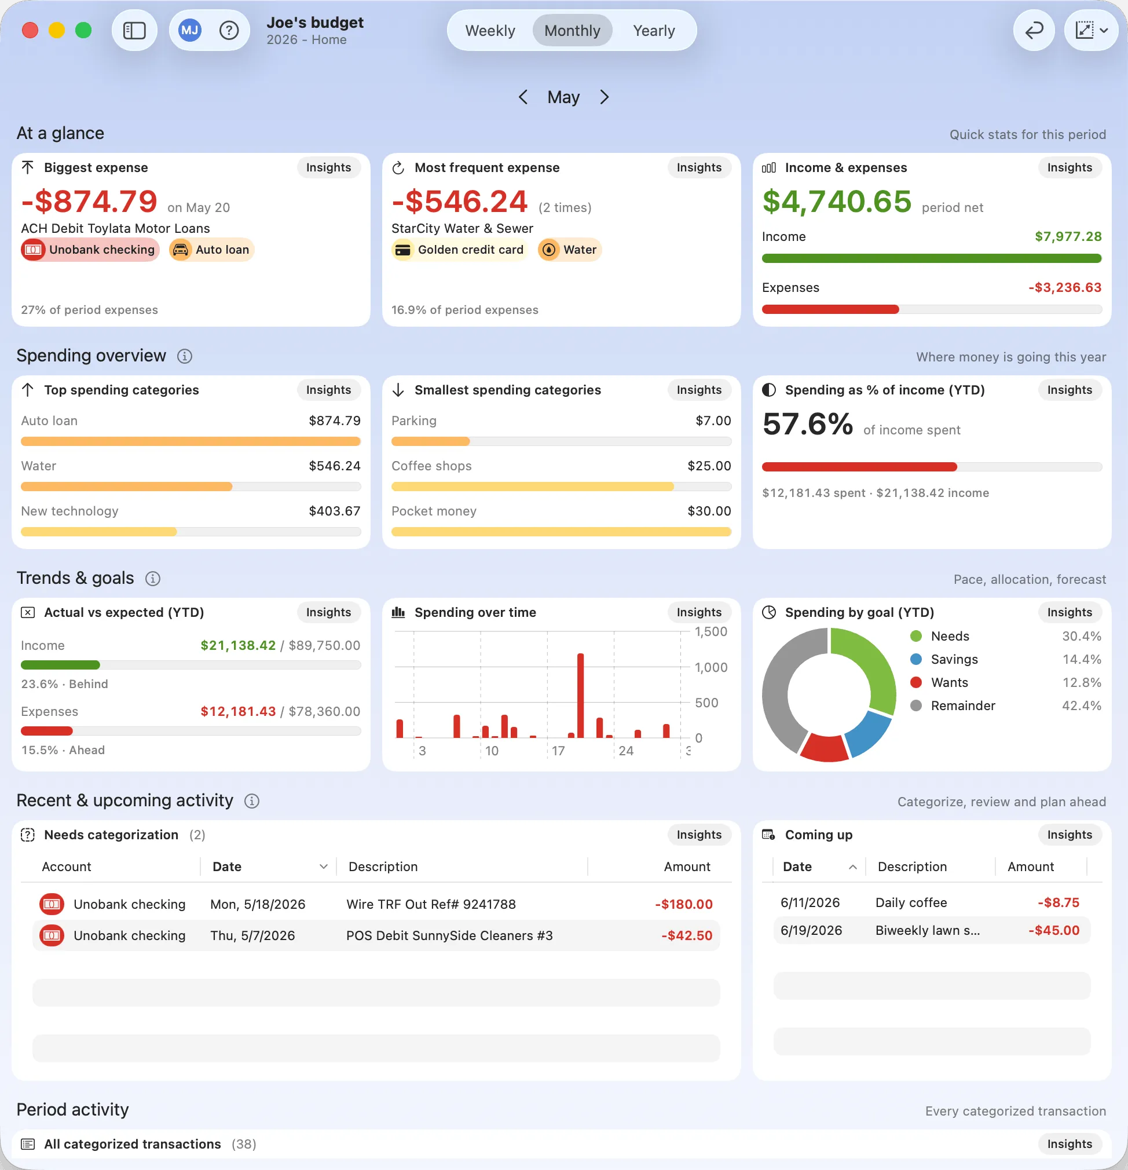
Task: Click the Needs categorization question icon
Action: click(27, 835)
